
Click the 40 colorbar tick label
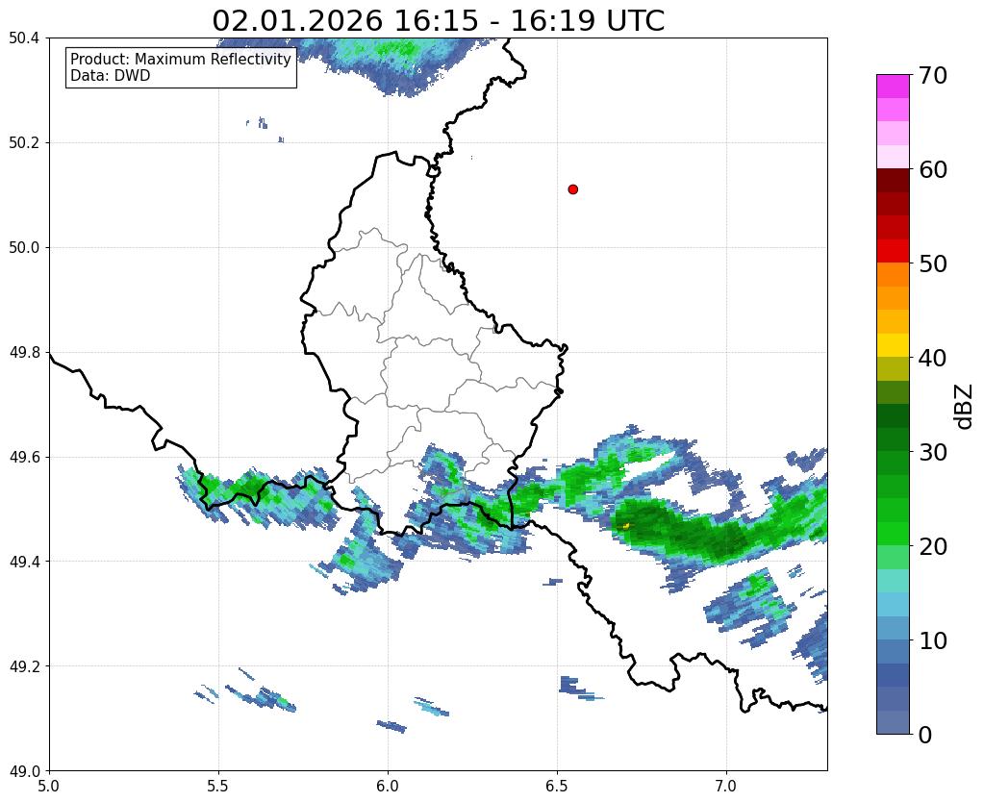click(x=933, y=358)
